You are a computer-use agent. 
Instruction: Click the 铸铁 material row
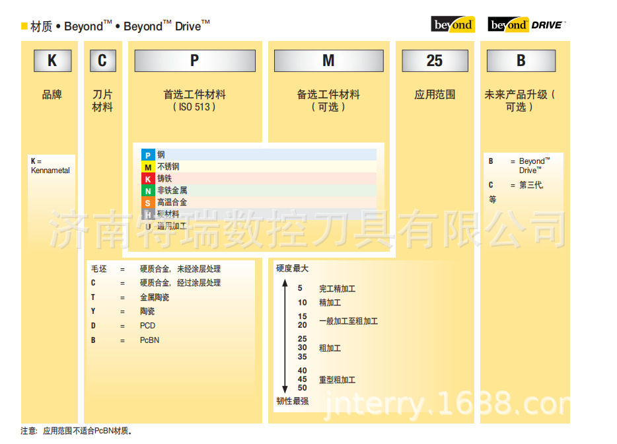coord(258,178)
